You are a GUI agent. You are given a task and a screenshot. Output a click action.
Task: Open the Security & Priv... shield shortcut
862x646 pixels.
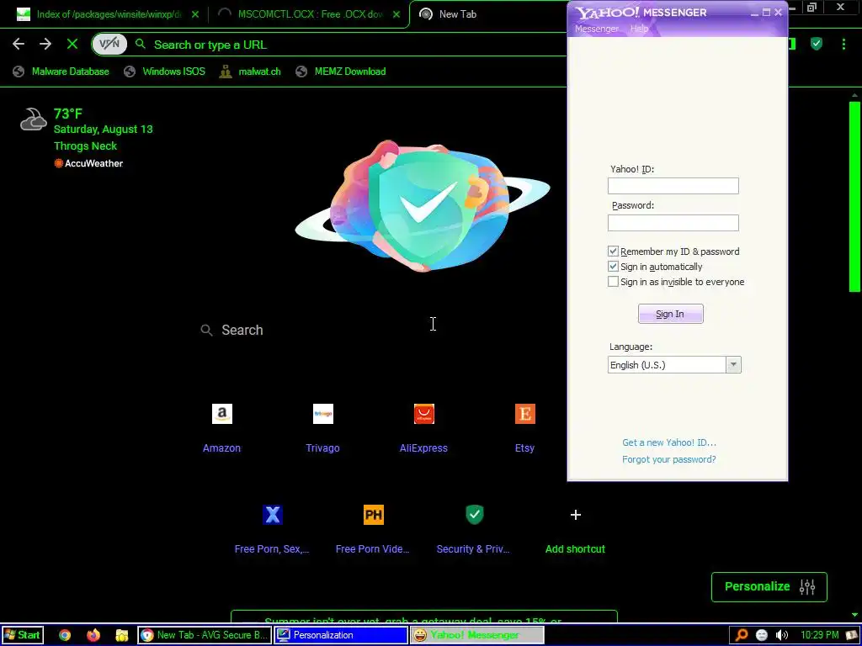[x=475, y=515]
